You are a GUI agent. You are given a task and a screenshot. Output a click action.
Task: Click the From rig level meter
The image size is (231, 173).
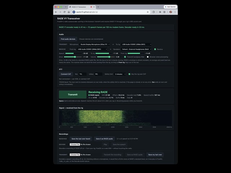pyautogui.click(x=136, y=53)
